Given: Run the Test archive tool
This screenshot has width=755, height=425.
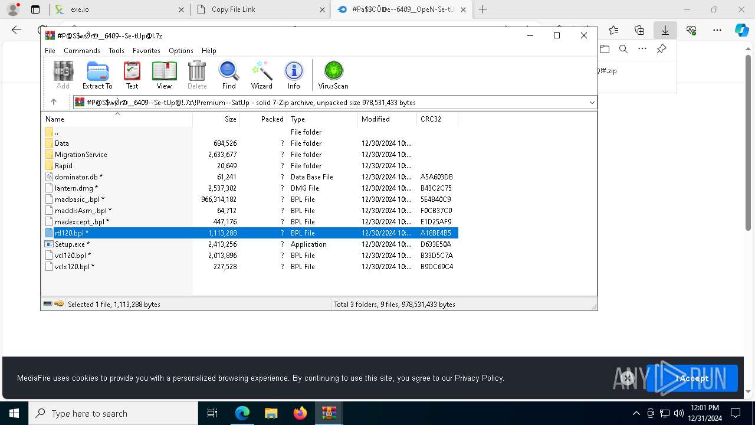Looking at the screenshot, I should tap(132, 76).
